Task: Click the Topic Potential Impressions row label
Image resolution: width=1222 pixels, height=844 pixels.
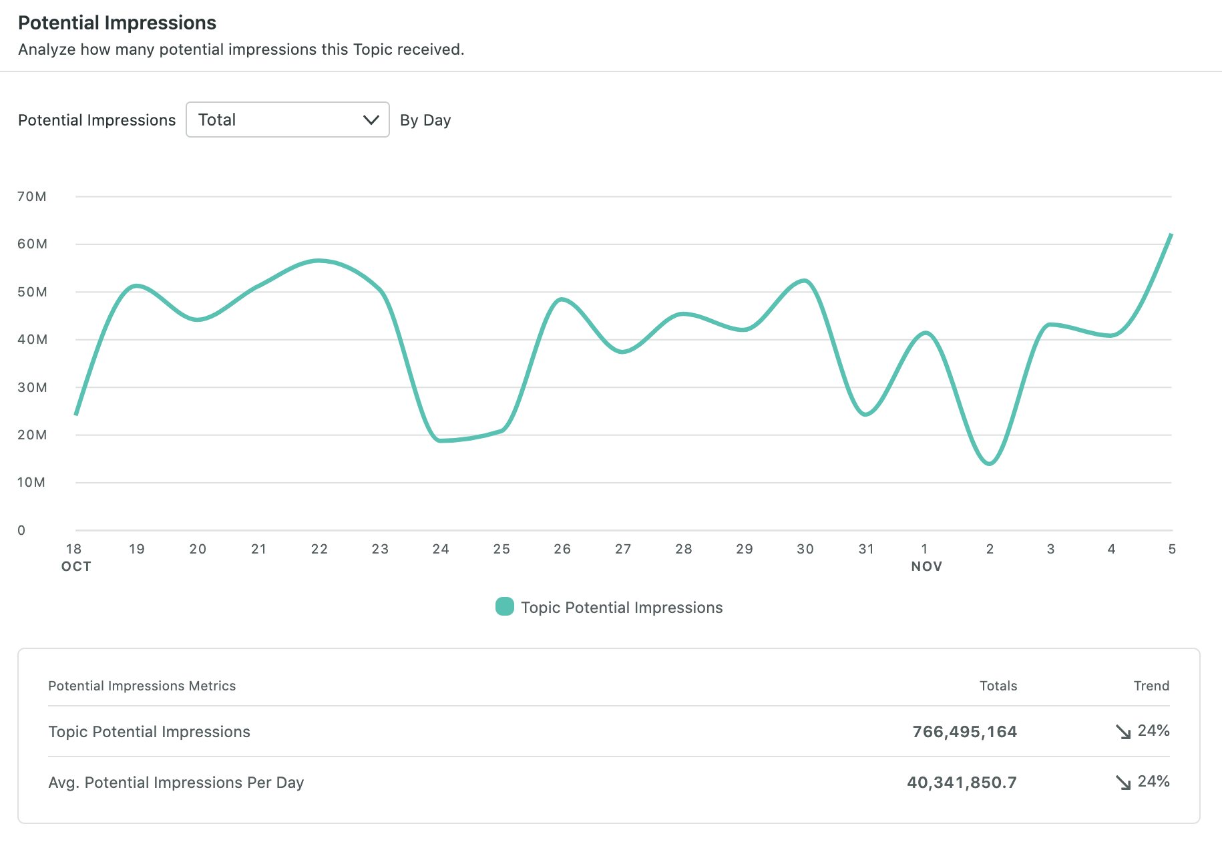Action: coord(150,732)
